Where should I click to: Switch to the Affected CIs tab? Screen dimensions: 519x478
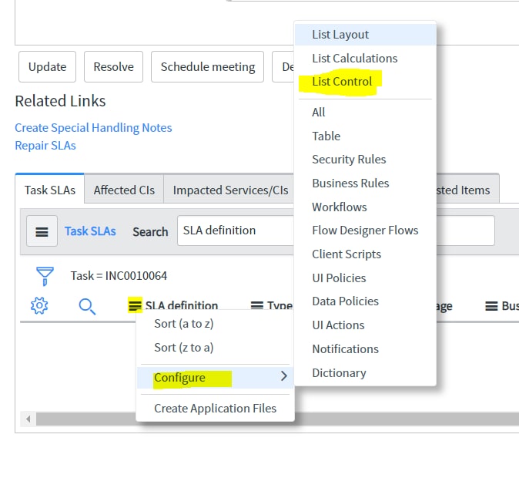point(124,190)
